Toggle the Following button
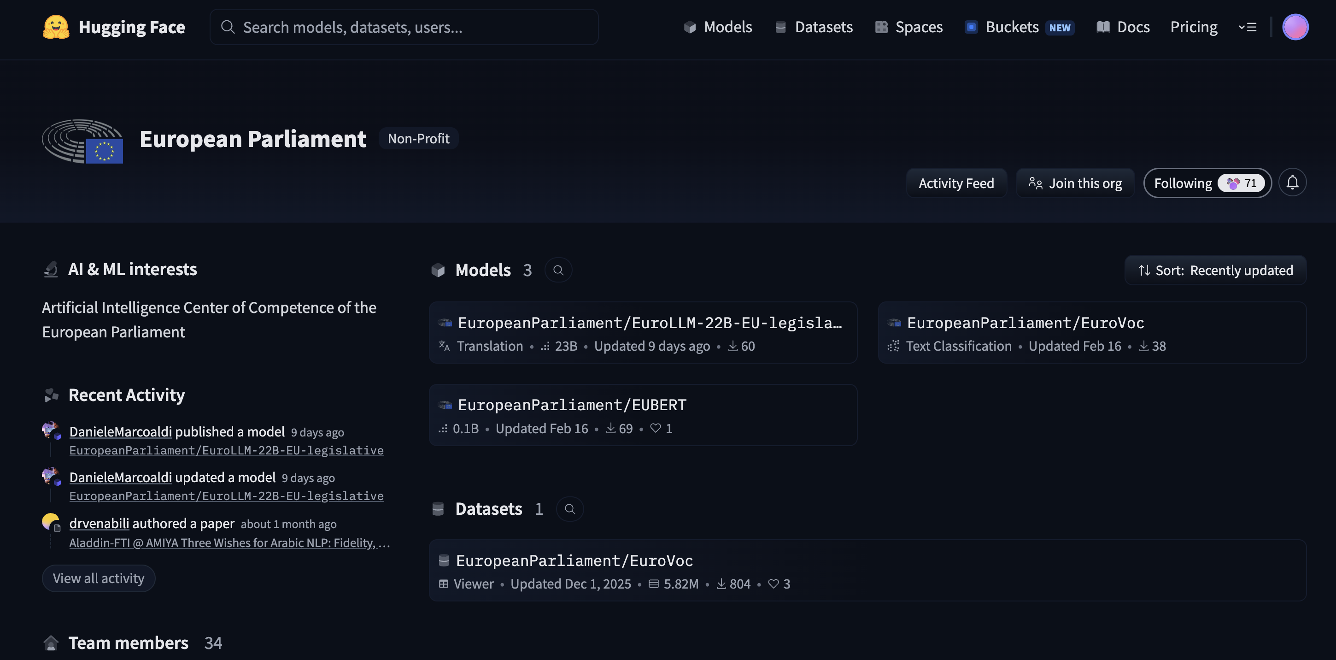Image resolution: width=1336 pixels, height=660 pixels. click(1207, 183)
